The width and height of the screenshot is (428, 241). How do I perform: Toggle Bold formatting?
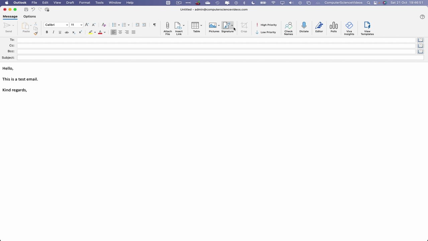point(47,32)
